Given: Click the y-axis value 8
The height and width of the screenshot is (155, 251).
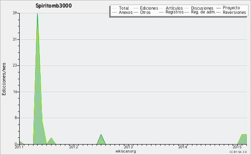Looking at the screenshot, I should tap(16, 118).
